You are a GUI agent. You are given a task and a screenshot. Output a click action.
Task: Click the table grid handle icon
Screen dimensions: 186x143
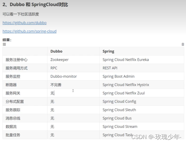(4, 44)
